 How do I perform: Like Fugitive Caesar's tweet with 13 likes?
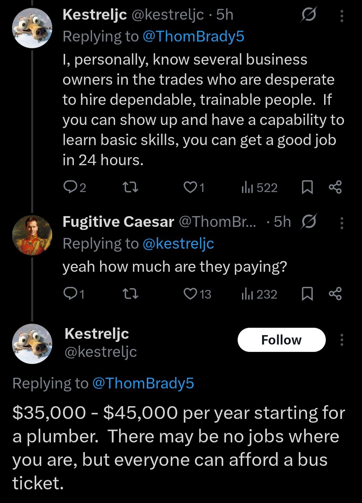[x=197, y=294]
